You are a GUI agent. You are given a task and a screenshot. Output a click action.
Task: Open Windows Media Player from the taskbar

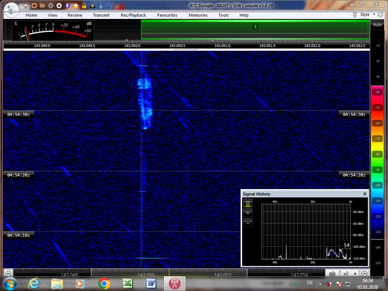point(80,283)
